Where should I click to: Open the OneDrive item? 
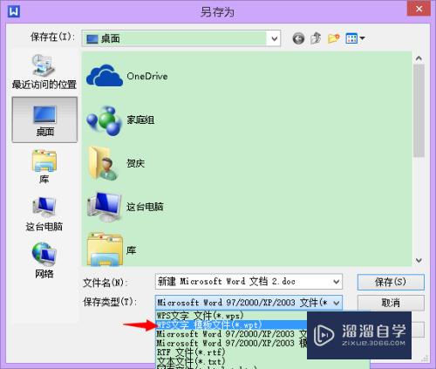126,76
